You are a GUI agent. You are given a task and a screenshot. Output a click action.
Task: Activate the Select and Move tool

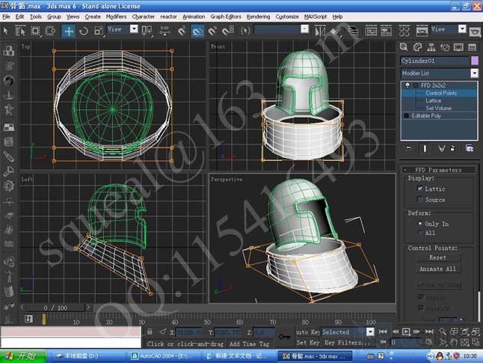[x=68, y=31]
